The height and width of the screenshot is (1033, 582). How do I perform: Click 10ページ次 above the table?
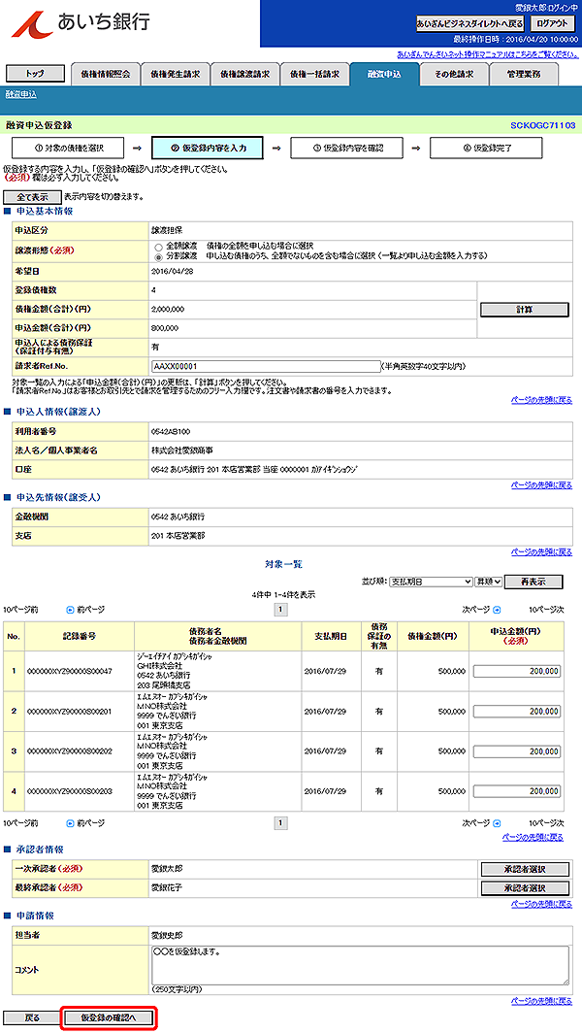click(x=546, y=610)
